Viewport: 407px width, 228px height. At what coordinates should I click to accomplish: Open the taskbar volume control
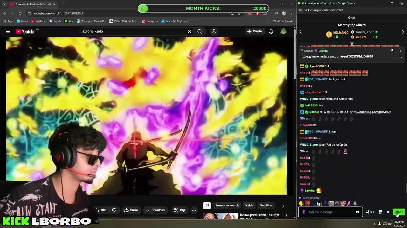coord(390,224)
